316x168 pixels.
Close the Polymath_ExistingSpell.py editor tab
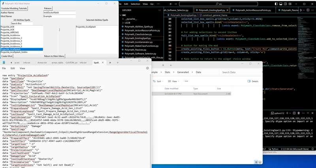click(x=228, y=10)
